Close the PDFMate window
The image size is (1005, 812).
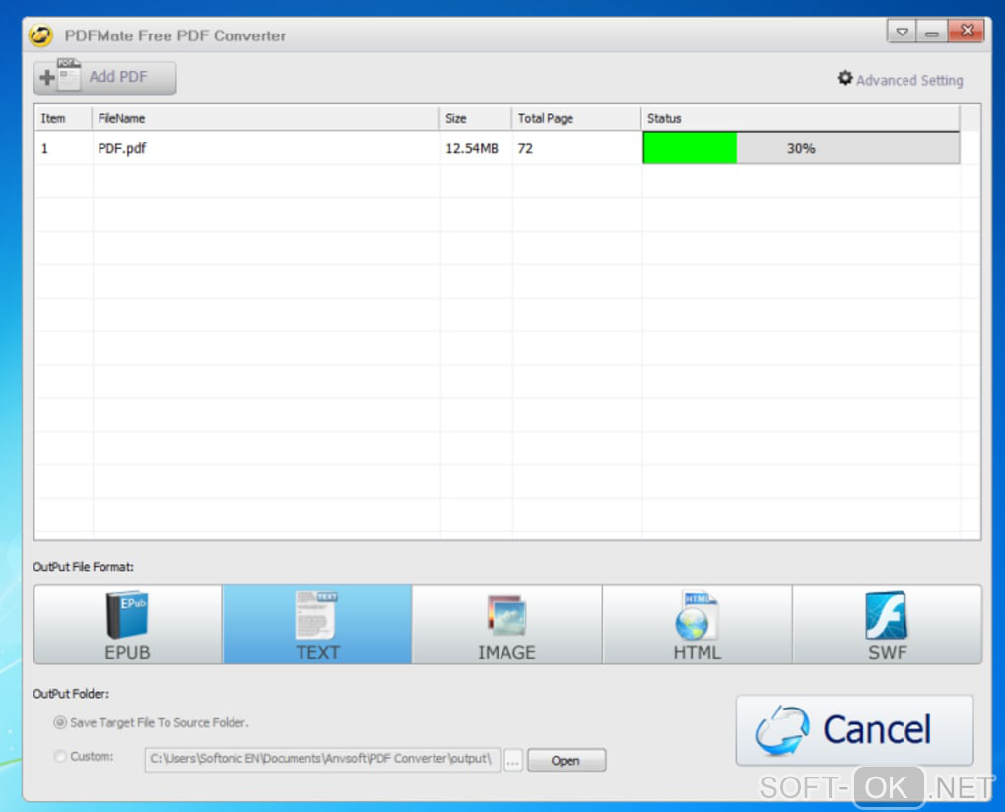pyautogui.click(x=967, y=31)
